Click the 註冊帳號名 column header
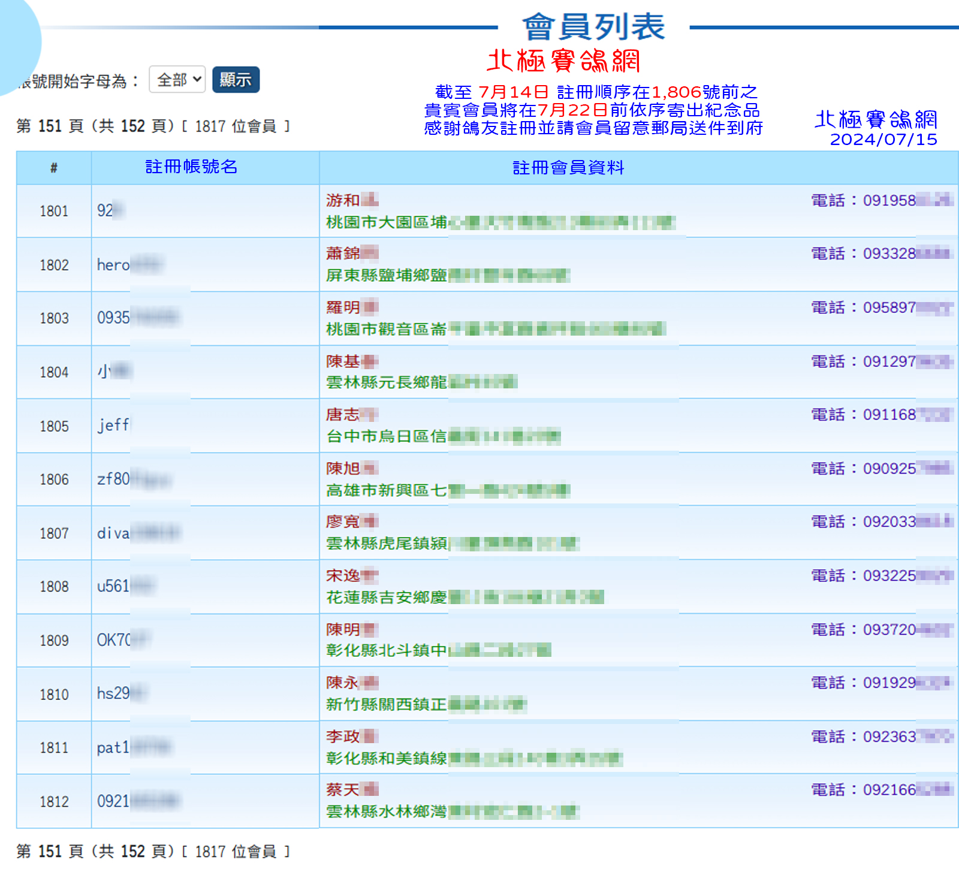This screenshot has height=884, width=959. [191, 167]
